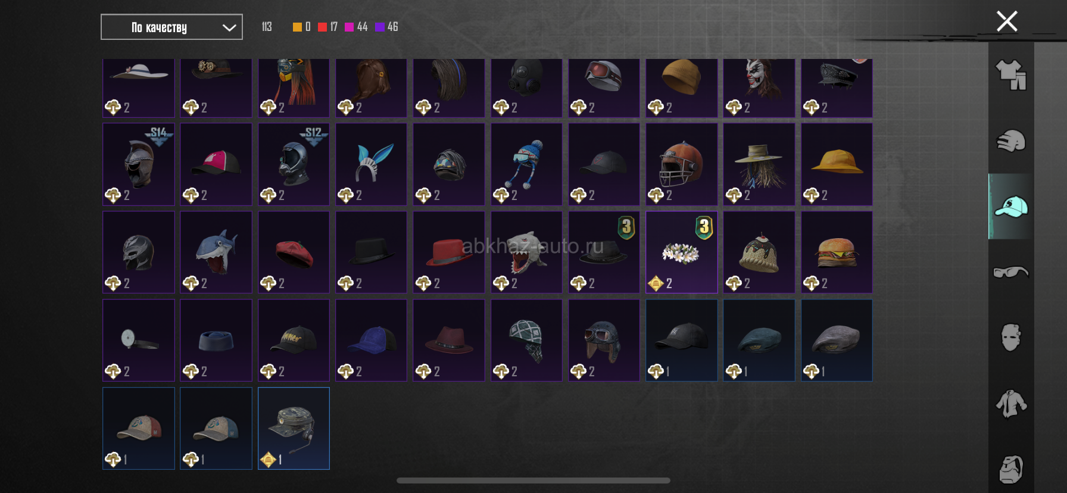
Task: Click the dropdown chevron arrow
Action: (229, 27)
